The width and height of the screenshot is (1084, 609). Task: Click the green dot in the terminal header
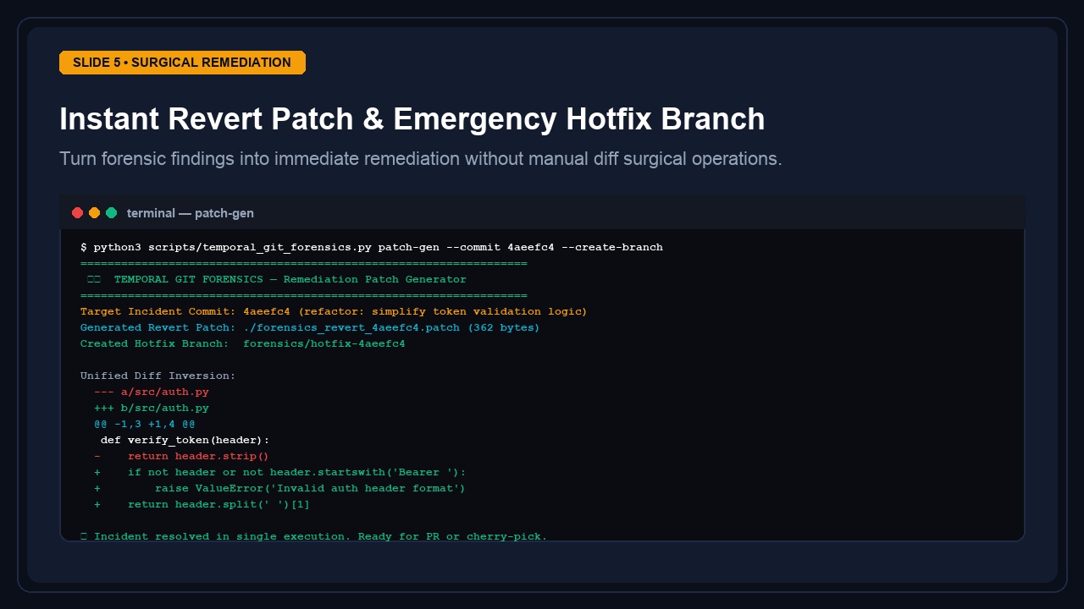111,213
